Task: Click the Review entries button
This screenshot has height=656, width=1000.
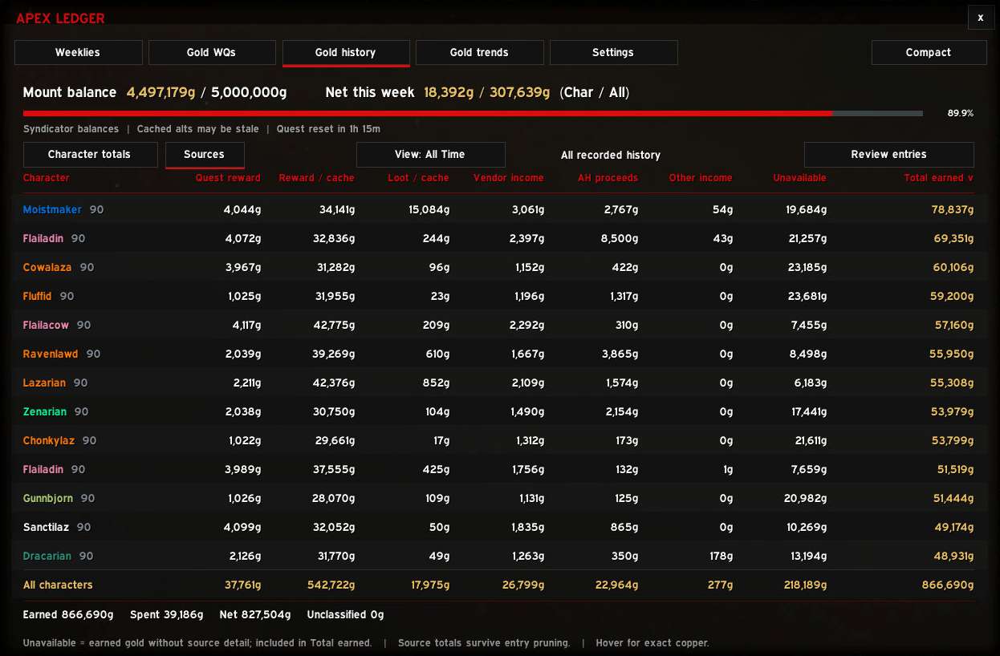Action: [888, 155]
